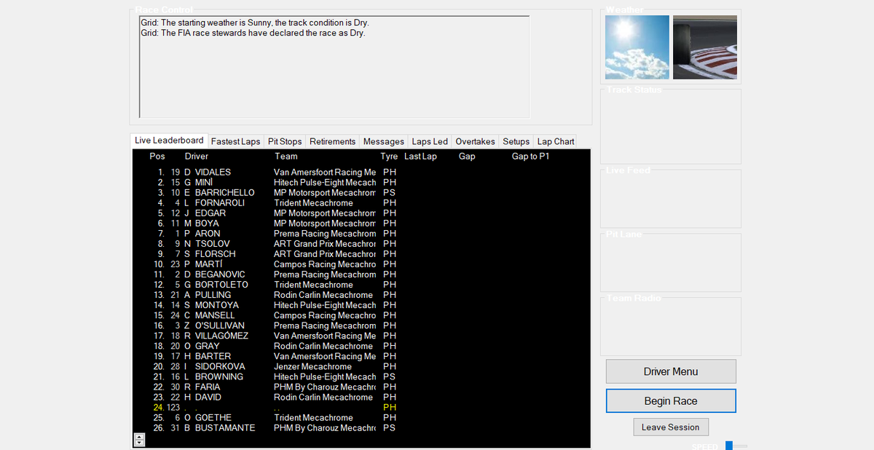Click the Tyre column header
The width and height of the screenshot is (874, 450).
click(x=389, y=156)
